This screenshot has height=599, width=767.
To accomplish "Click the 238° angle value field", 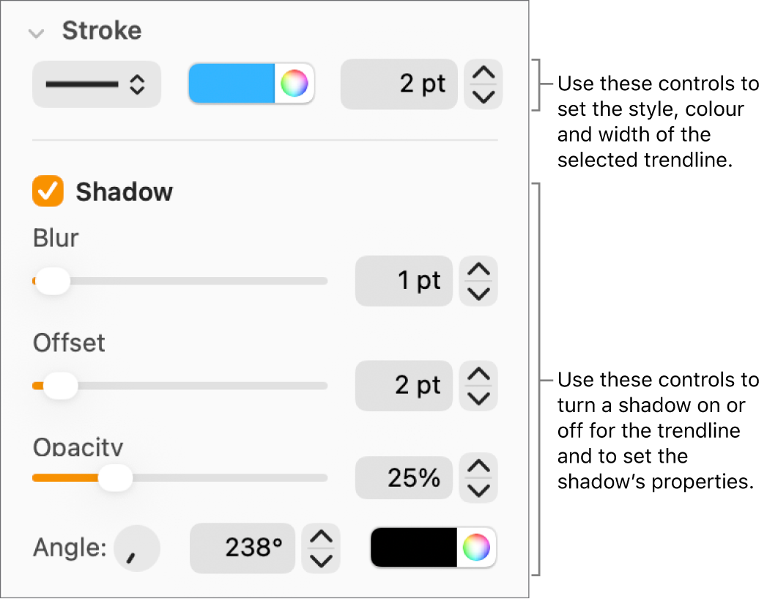I will (242, 548).
